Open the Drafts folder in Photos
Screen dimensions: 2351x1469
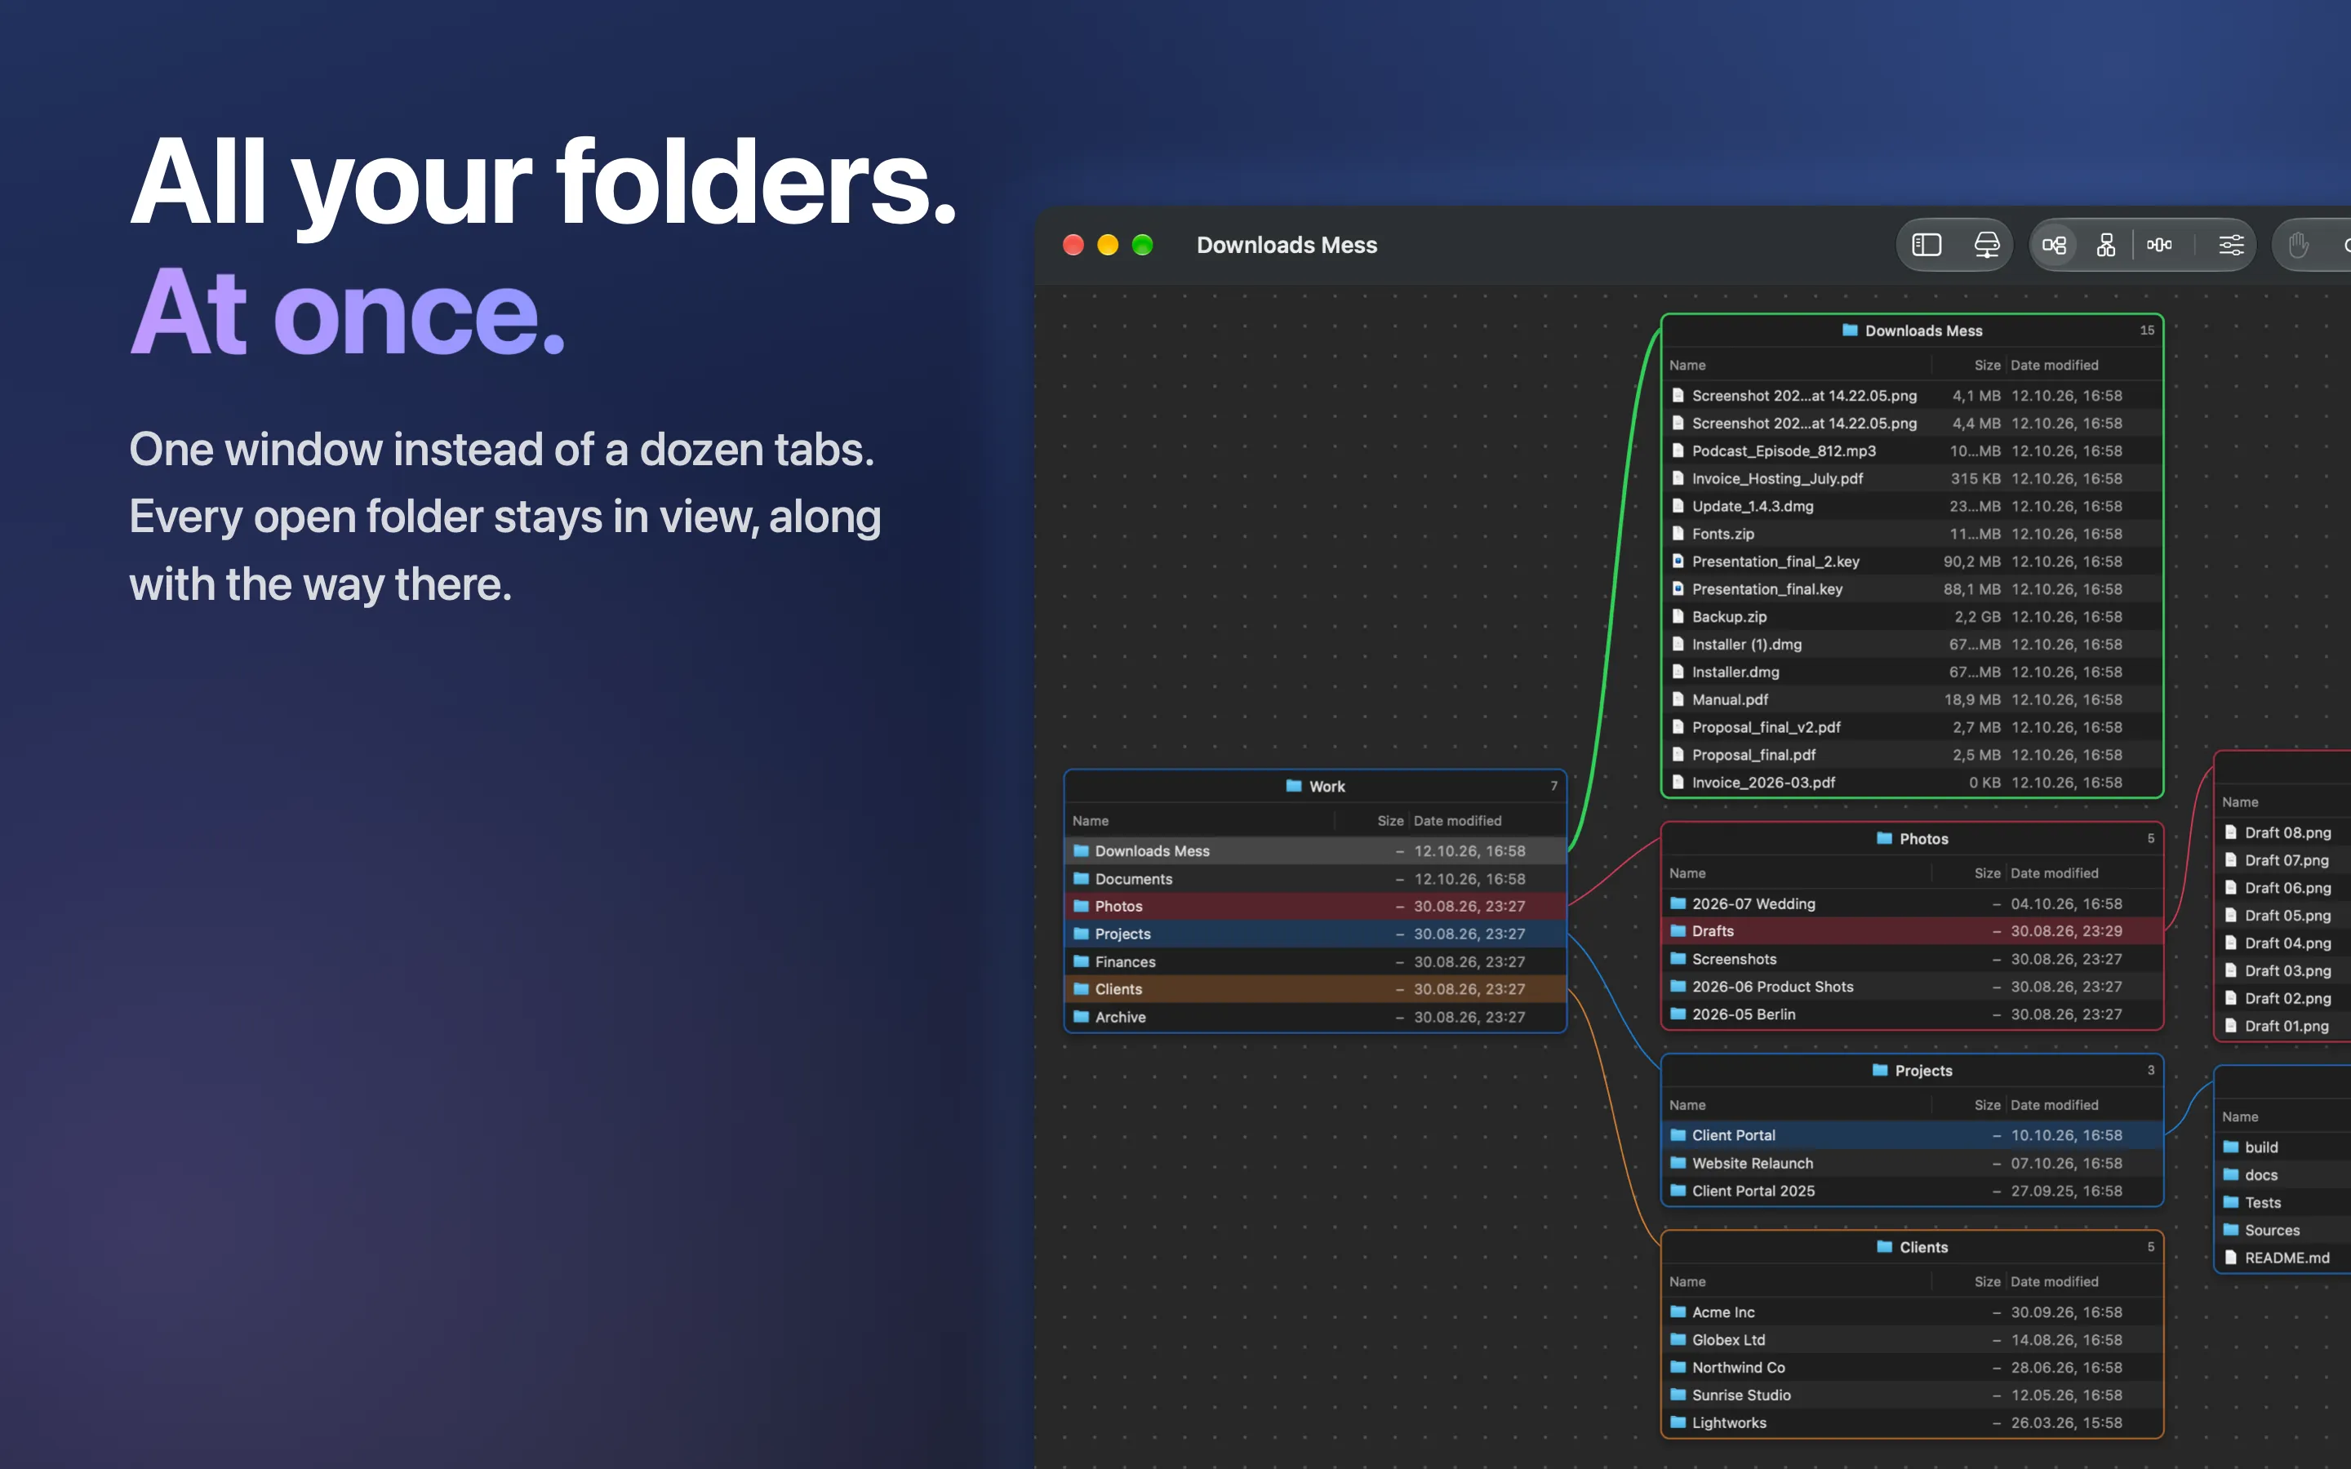click(x=1912, y=930)
